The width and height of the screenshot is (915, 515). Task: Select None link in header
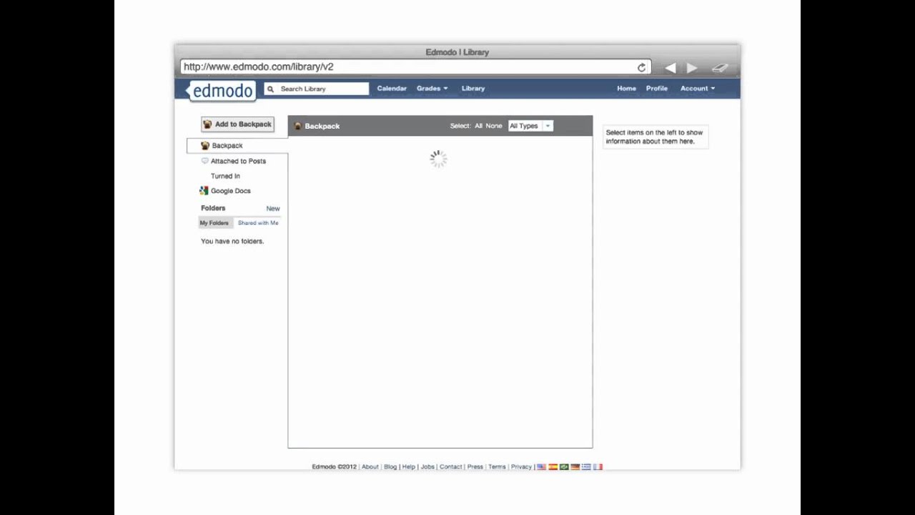pos(494,126)
